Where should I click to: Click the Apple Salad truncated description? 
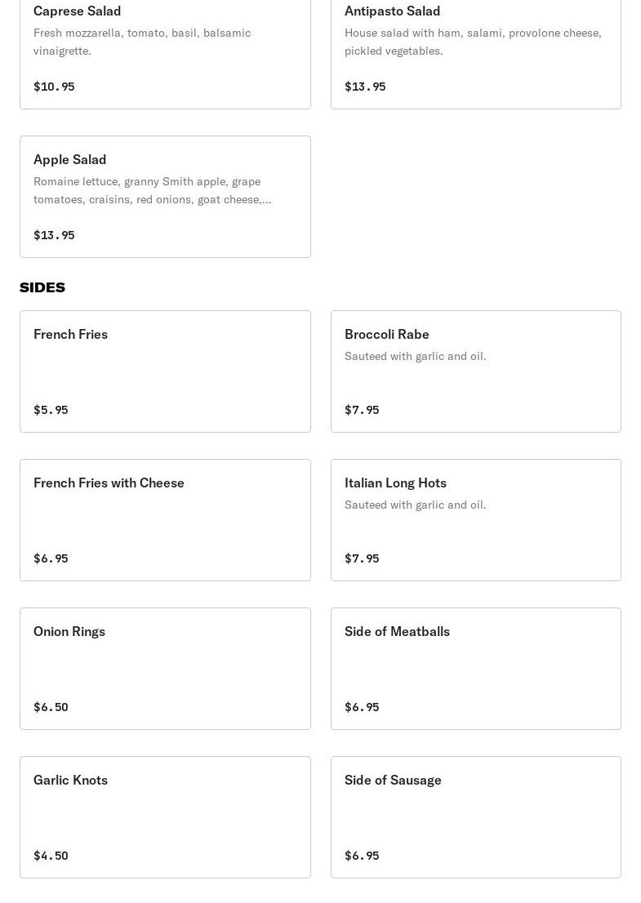(152, 190)
